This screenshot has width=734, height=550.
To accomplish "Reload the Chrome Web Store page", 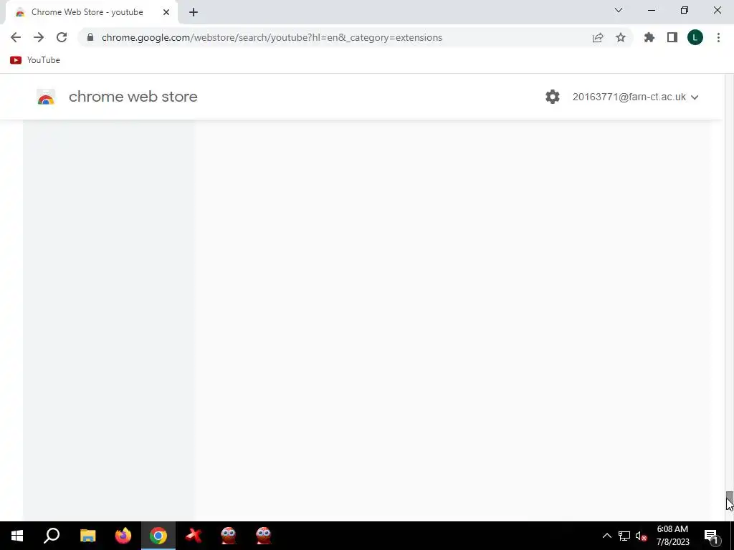I will pos(62,37).
